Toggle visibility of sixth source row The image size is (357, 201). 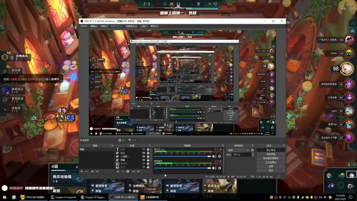pos(144,167)
